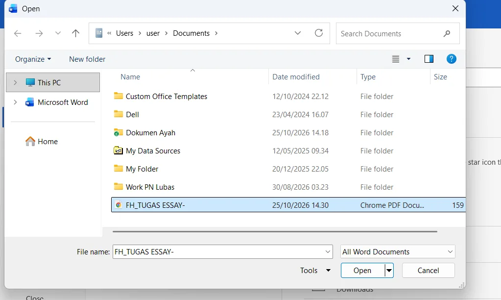
Task: Open more view options arrow
Action: (x=408, y=59)
